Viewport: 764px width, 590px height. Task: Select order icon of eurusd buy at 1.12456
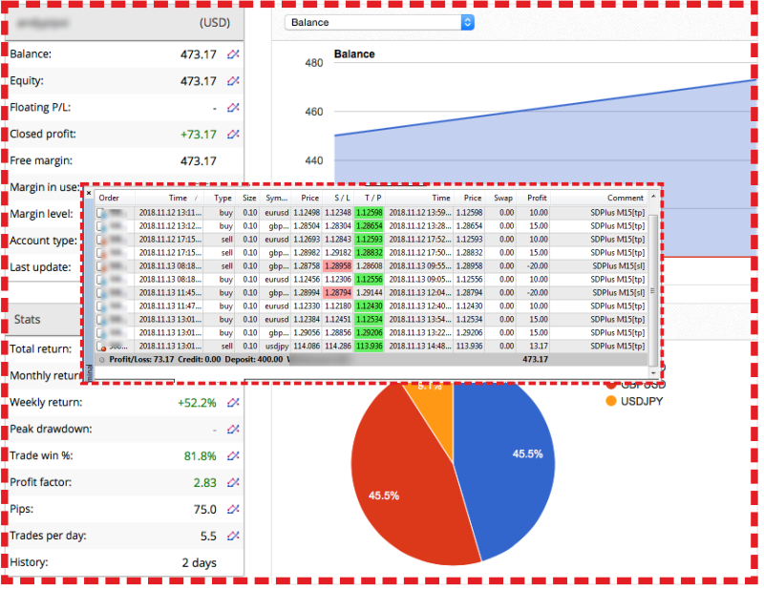tap(101, 280)
